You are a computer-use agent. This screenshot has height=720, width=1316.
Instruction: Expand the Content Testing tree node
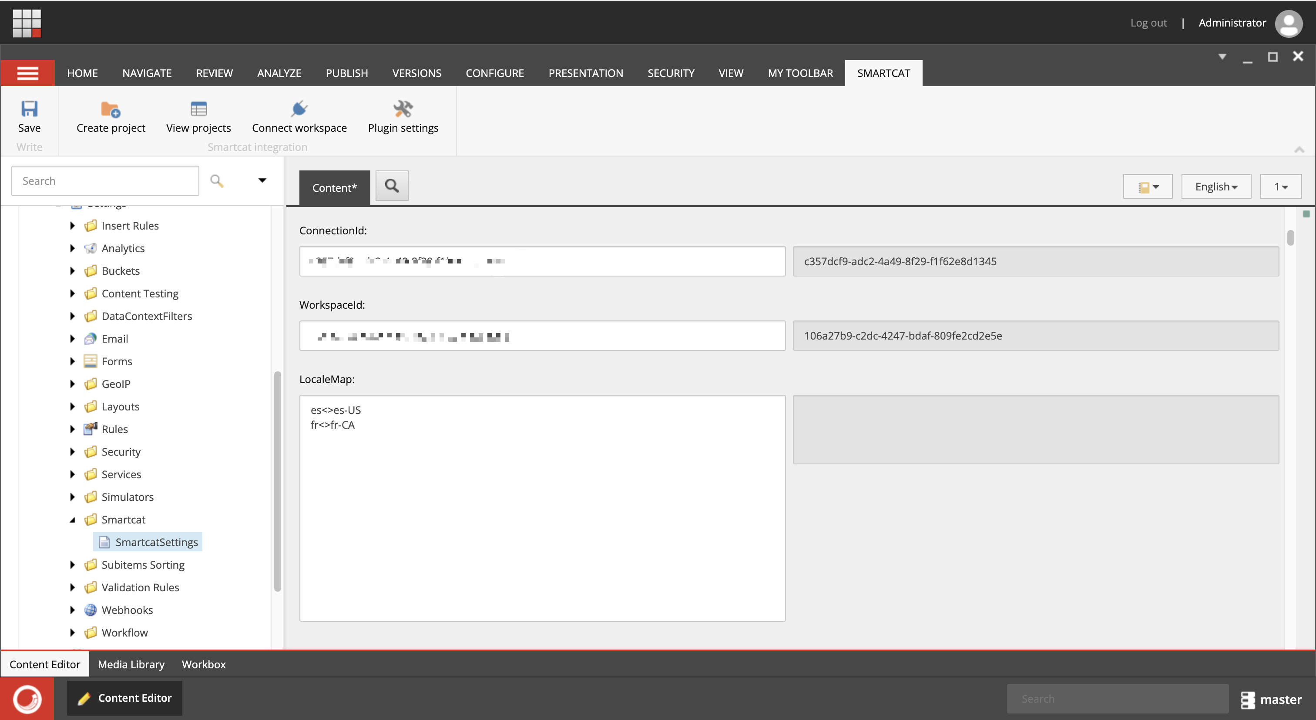pyautogui.click(x=72, y=293)
